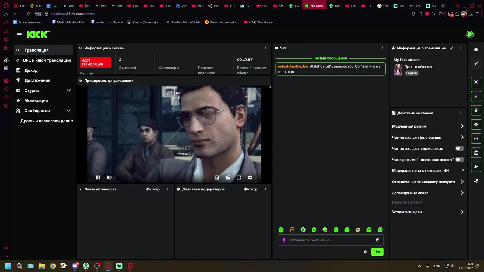The width and height of the screenshot is (484, 272).
Task: Expand Запрещенные слова settings
Action: 462,193
